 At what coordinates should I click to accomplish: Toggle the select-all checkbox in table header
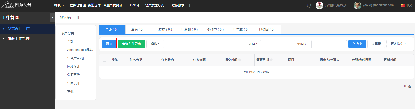(105, 60)
